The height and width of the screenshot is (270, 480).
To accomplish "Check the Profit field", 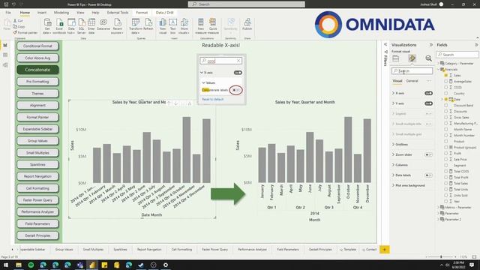I will tap(446, 153).
